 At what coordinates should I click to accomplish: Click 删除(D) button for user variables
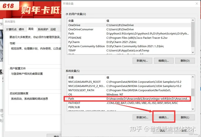[185, 61]
